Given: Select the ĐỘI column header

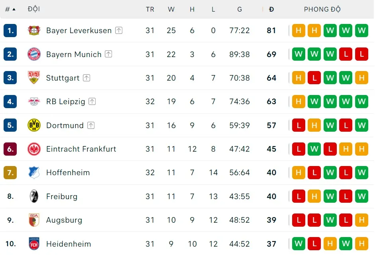Looking at the screenshot, I should [34, 9].
